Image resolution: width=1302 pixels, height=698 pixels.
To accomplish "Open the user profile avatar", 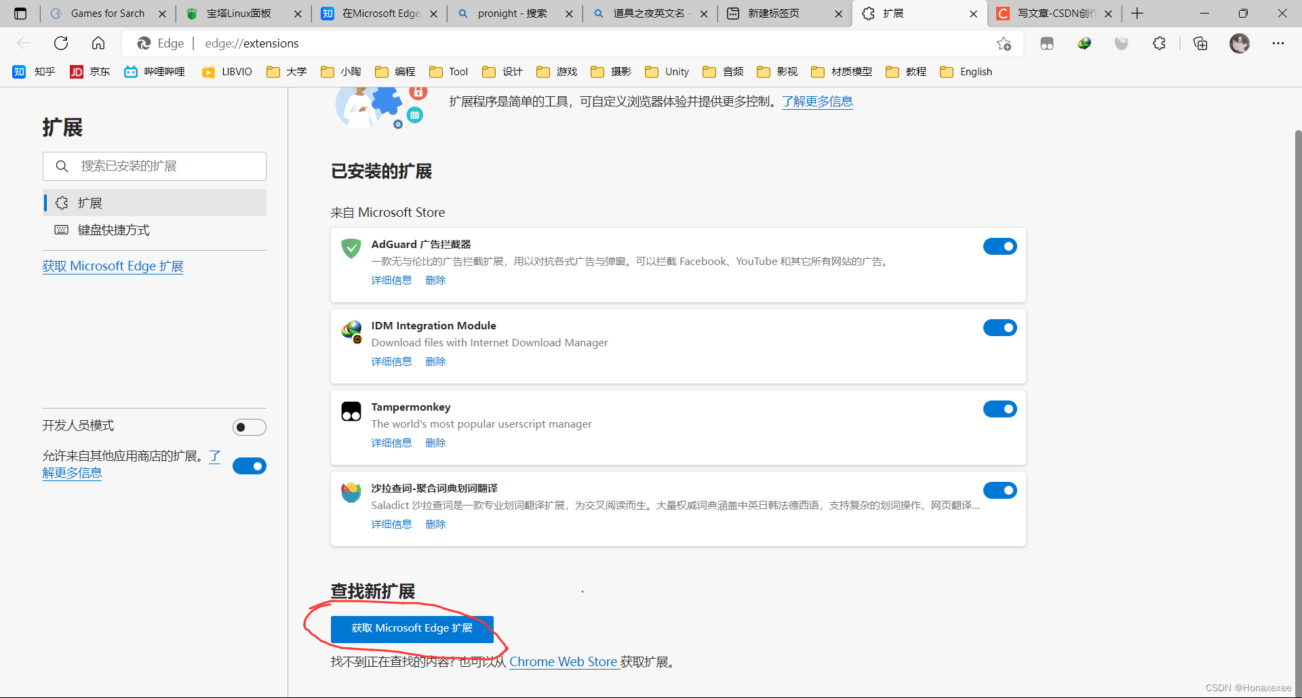I will (1240, 43).
